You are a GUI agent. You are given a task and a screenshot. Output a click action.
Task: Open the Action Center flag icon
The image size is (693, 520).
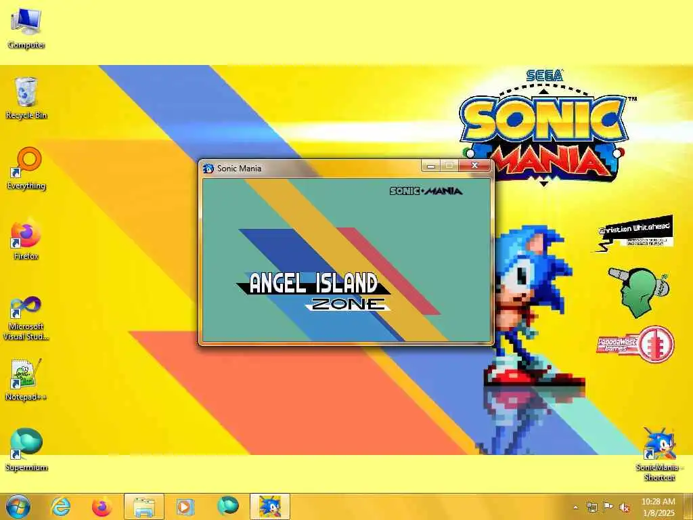[608, 507]
